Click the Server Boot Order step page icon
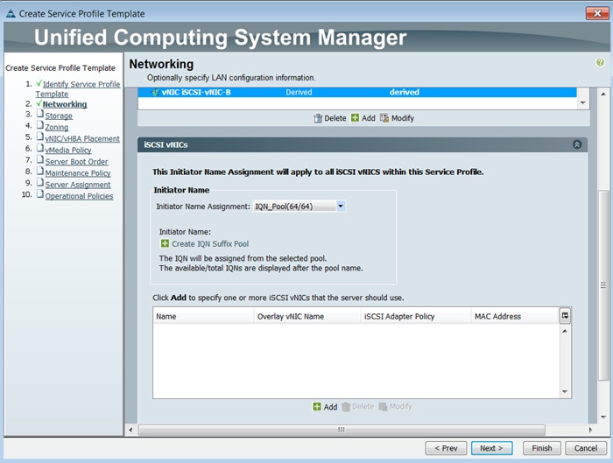 point(40,159)
